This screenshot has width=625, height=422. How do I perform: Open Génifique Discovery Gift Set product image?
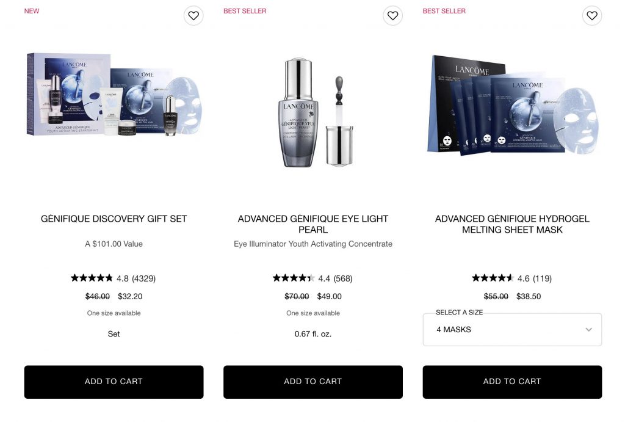(x=114, y=95)
